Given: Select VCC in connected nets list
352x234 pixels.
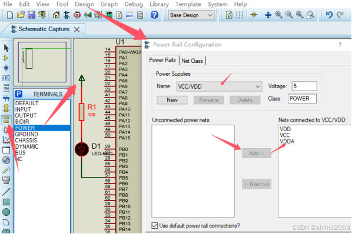Looking at the screenshot, I should click(285, 135).
